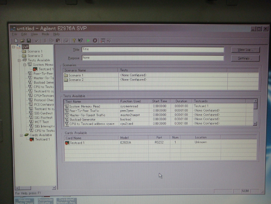
Task: Collapse the Tests Available tree node
Action: point(19,60)
